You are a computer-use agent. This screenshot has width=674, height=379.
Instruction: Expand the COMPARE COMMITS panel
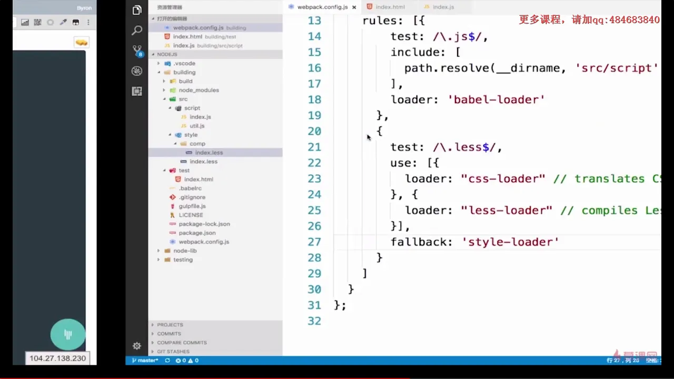click(215, 343)
